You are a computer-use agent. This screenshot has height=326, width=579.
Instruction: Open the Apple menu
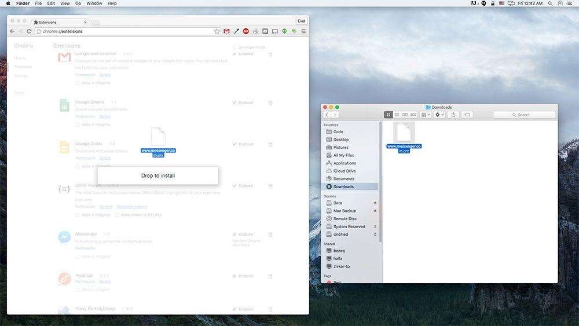pyautogui.click(x=8, y=3)
